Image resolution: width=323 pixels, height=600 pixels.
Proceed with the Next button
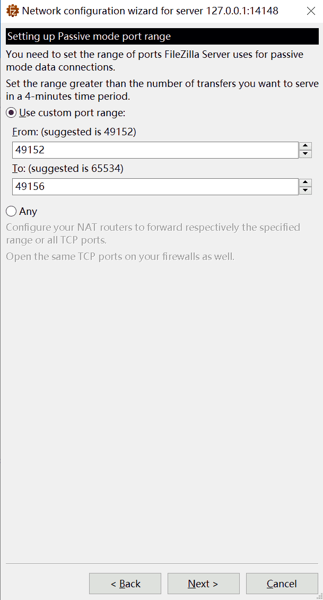point(203,584)
